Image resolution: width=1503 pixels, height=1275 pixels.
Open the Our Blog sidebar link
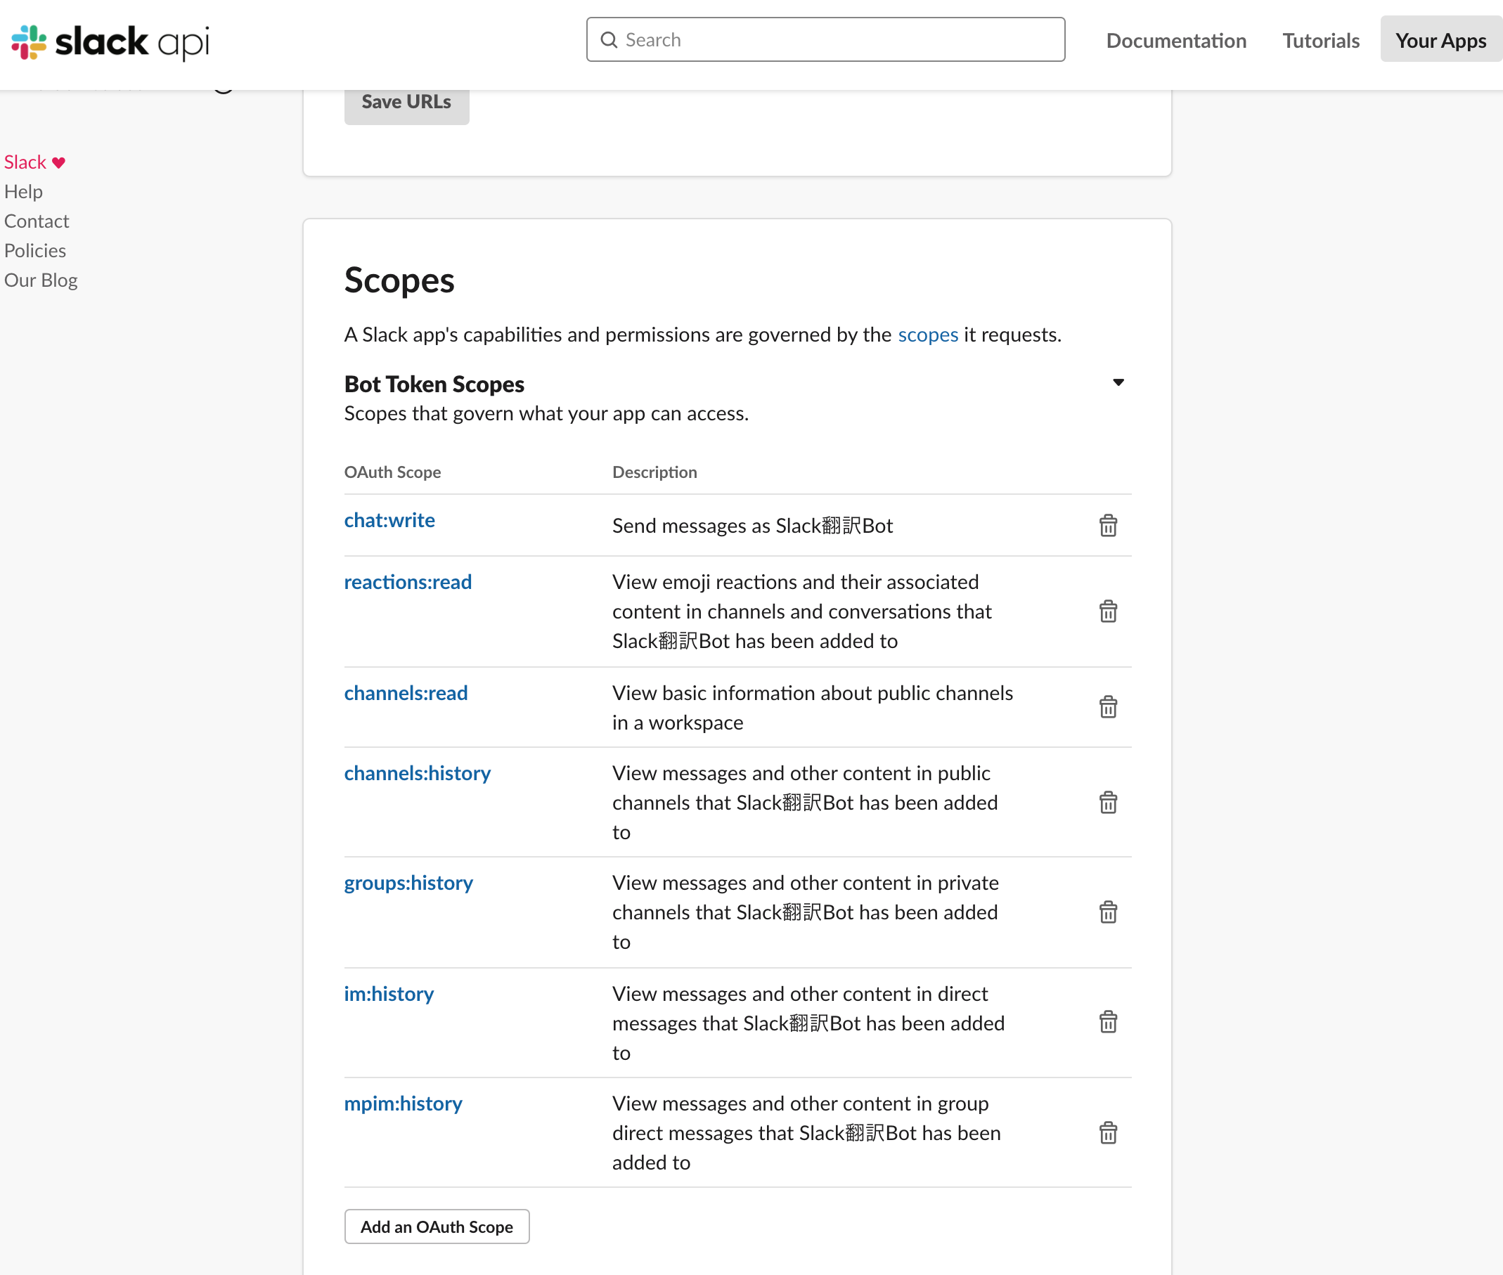point(41,280)
